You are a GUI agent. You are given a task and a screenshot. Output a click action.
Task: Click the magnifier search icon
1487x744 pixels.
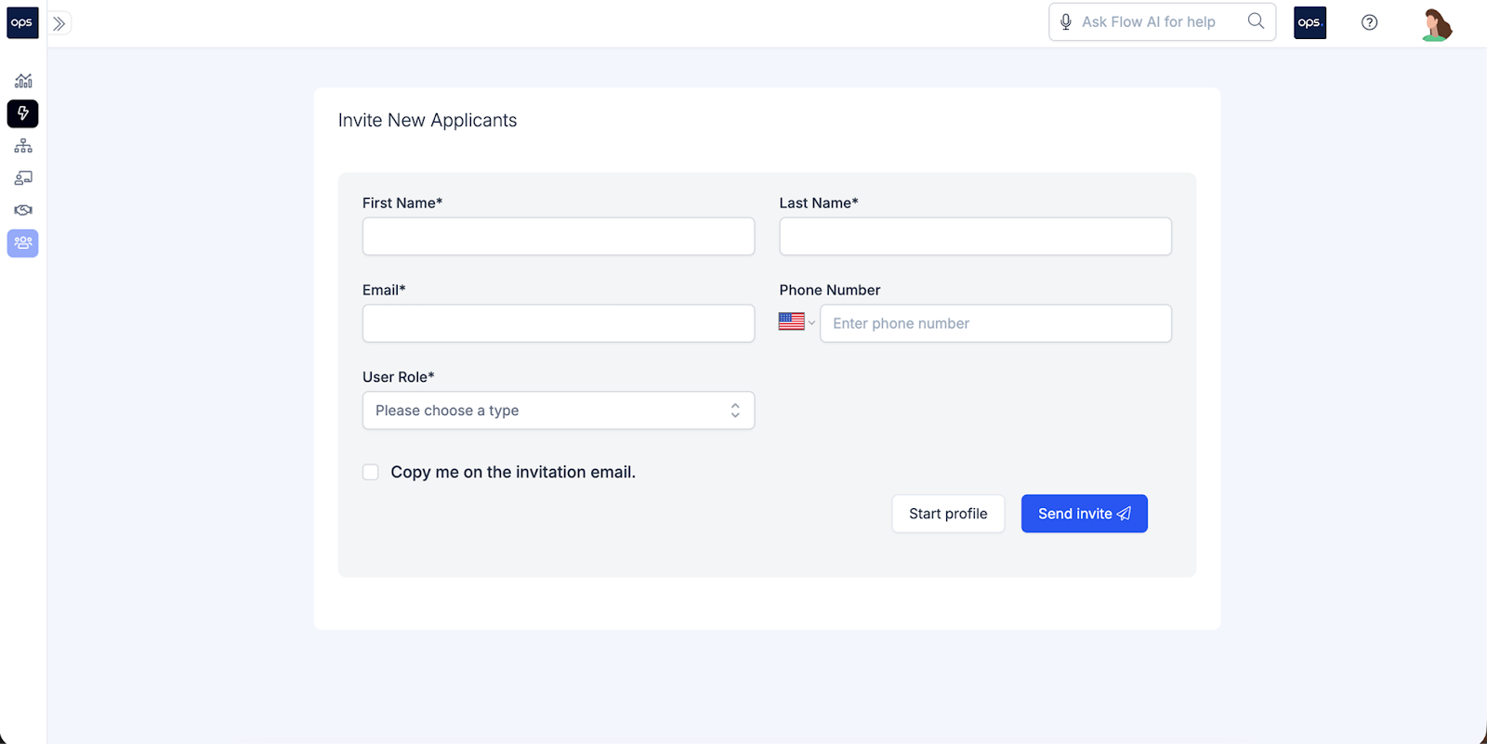click(1256, 20)
